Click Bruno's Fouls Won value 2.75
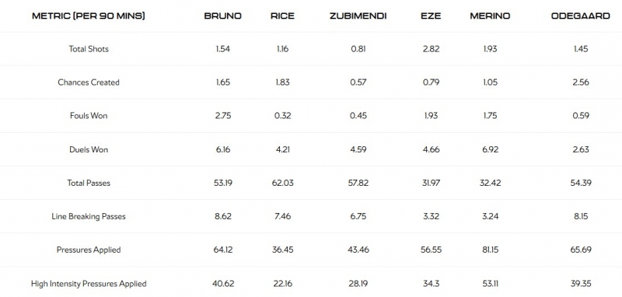Image resolution: width=622 pixels, height=297 pixels. coord(222,115)
